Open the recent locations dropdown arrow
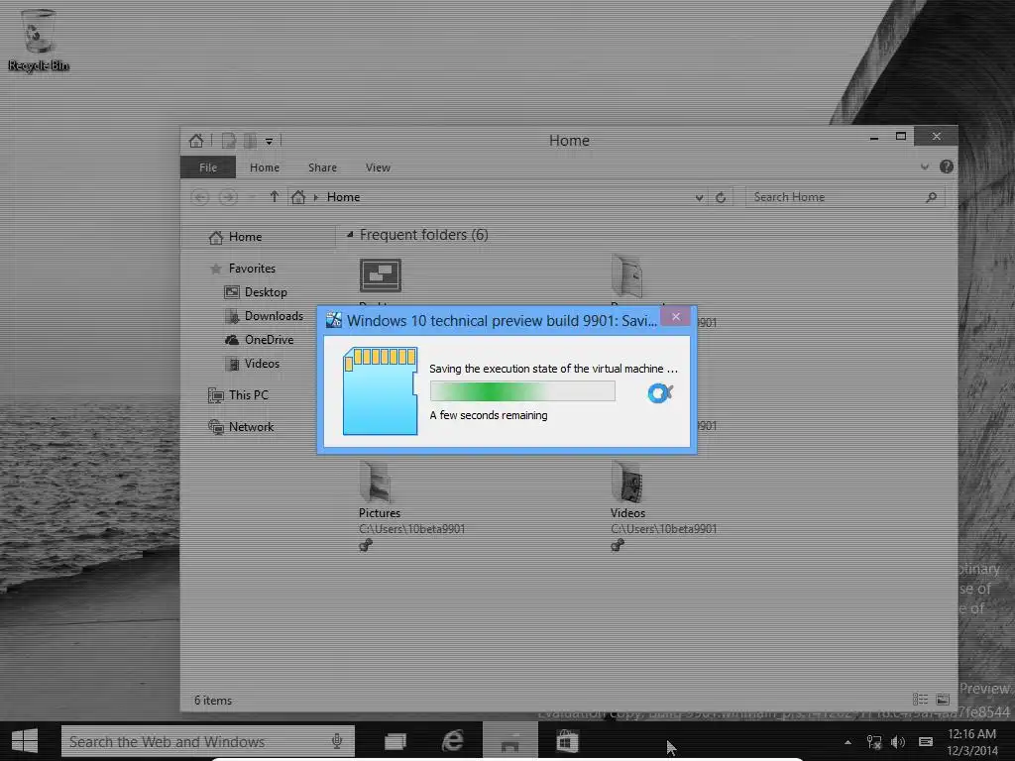This screenshot has height=761, width=1015. (x=252, y=197)
